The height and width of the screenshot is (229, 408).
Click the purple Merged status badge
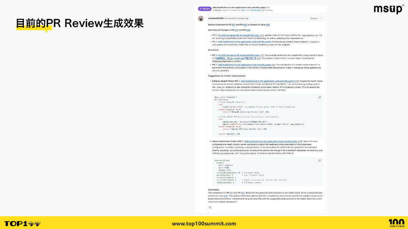pos(204,9)
